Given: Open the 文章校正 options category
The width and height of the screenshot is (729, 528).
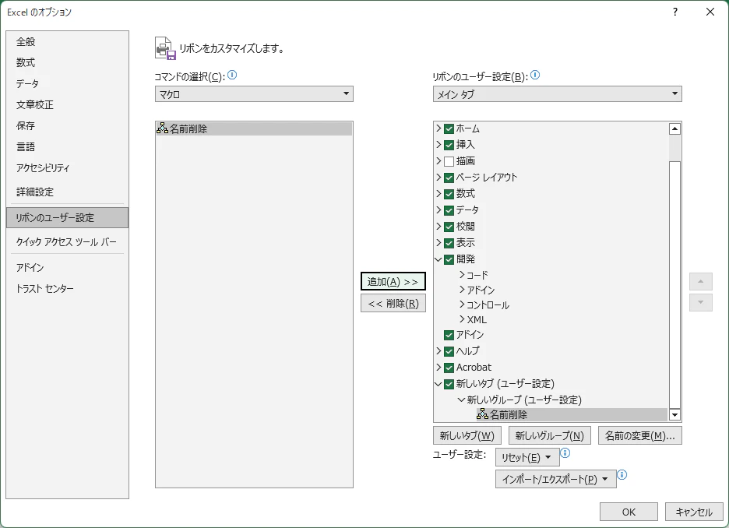Looking at the screenshot, I should [x=68, y=105].
